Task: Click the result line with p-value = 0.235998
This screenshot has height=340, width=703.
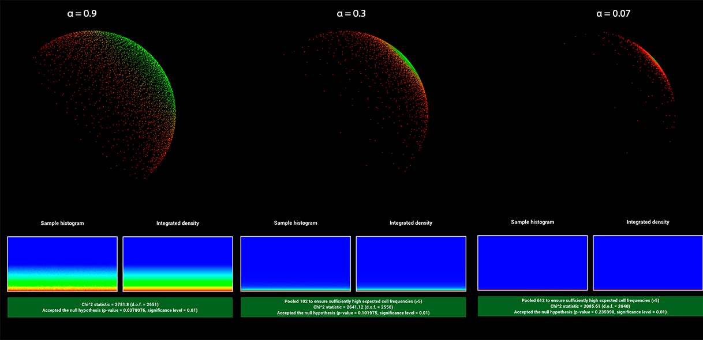Action: [590, 312]
